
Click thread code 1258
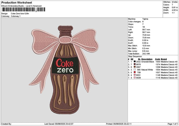[158, 67]
